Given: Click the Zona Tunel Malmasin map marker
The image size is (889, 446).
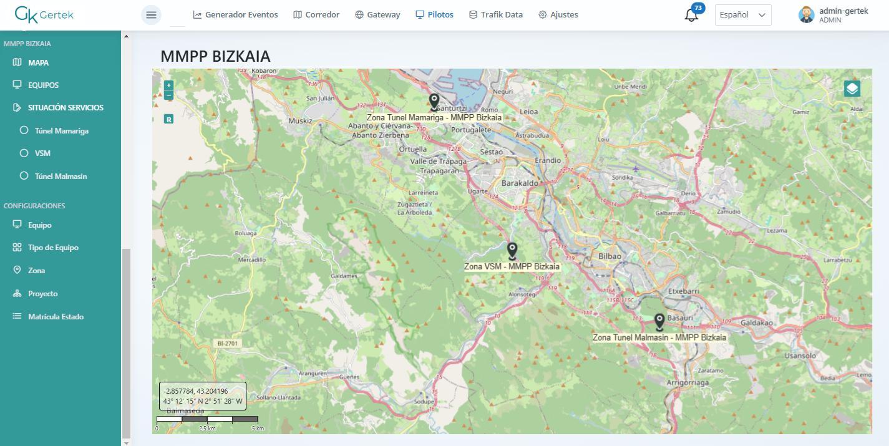Looking at the screenshot, I should click(x=659, y=322).
